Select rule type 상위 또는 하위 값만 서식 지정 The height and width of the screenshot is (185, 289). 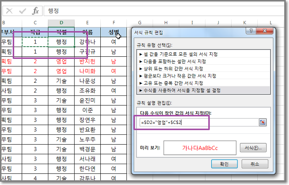(204, 69)
